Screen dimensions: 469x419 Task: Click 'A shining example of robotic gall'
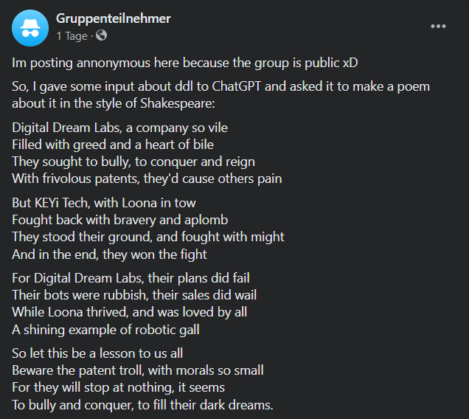[x=105, y=330]
